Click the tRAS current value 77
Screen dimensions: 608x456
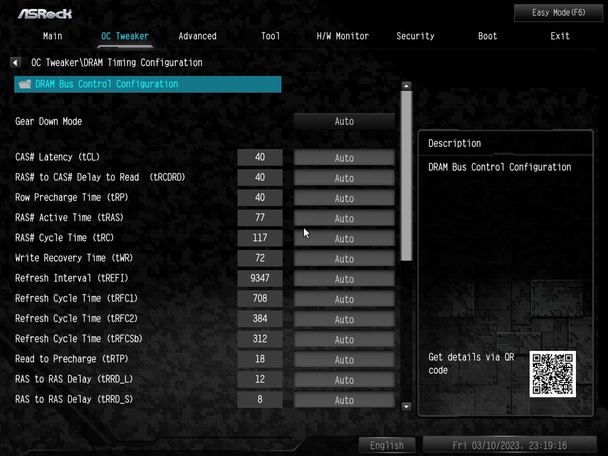tap(260, 217)
